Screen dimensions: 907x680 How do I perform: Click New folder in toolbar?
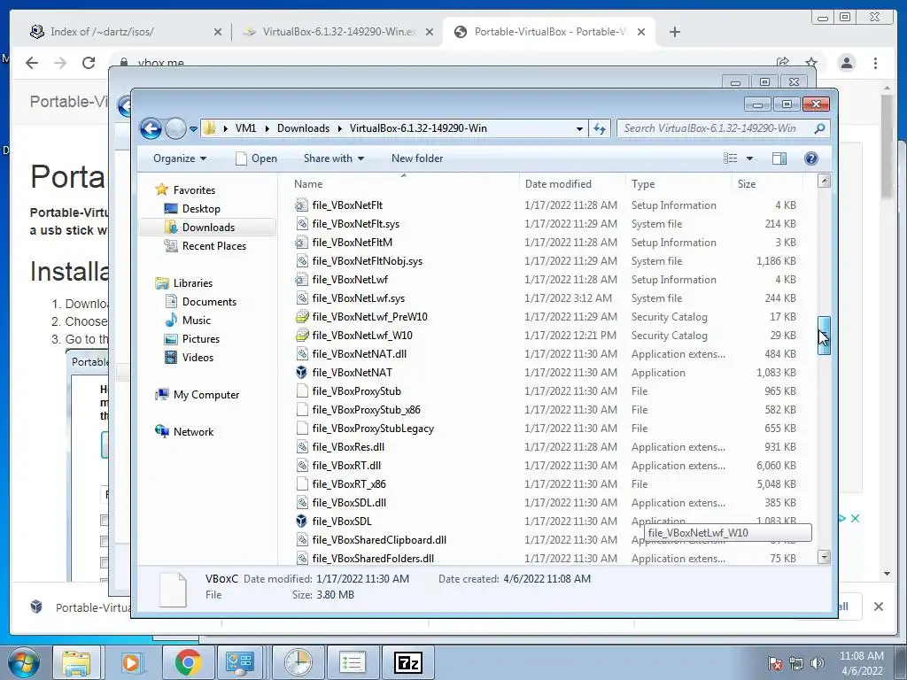coord(417,158)
